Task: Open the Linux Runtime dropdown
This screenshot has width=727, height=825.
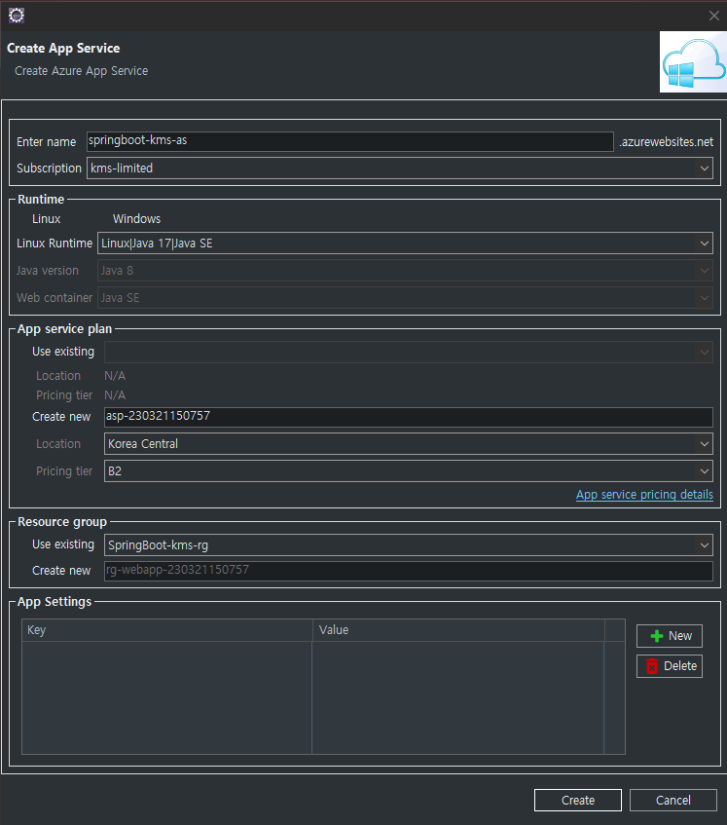Action: coord(405,244)
